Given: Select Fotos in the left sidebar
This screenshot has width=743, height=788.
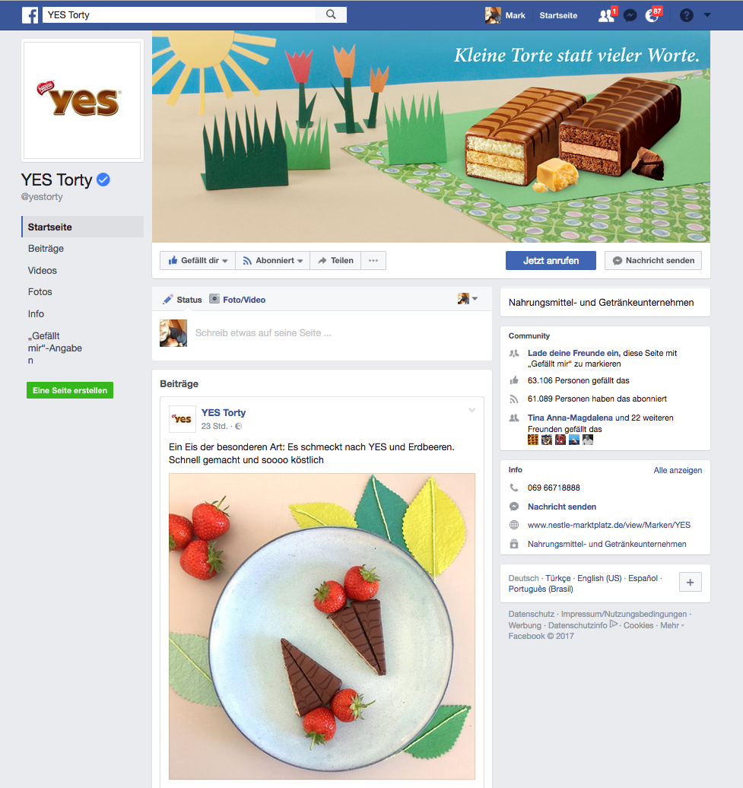Looking at the screenshot, I should click(40, 292).
